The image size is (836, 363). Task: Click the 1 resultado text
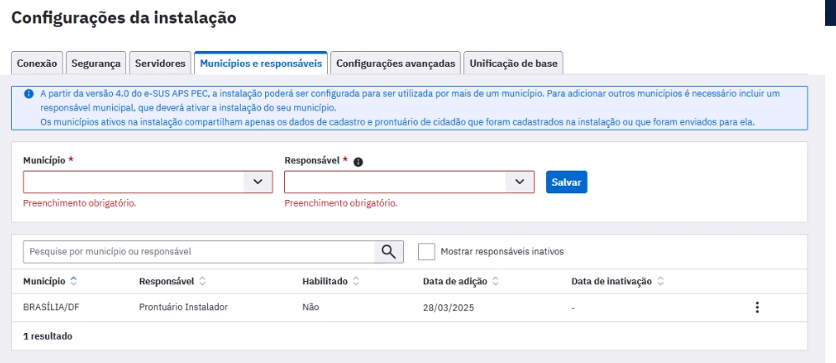pyautogui.click(x=48, y=336)
